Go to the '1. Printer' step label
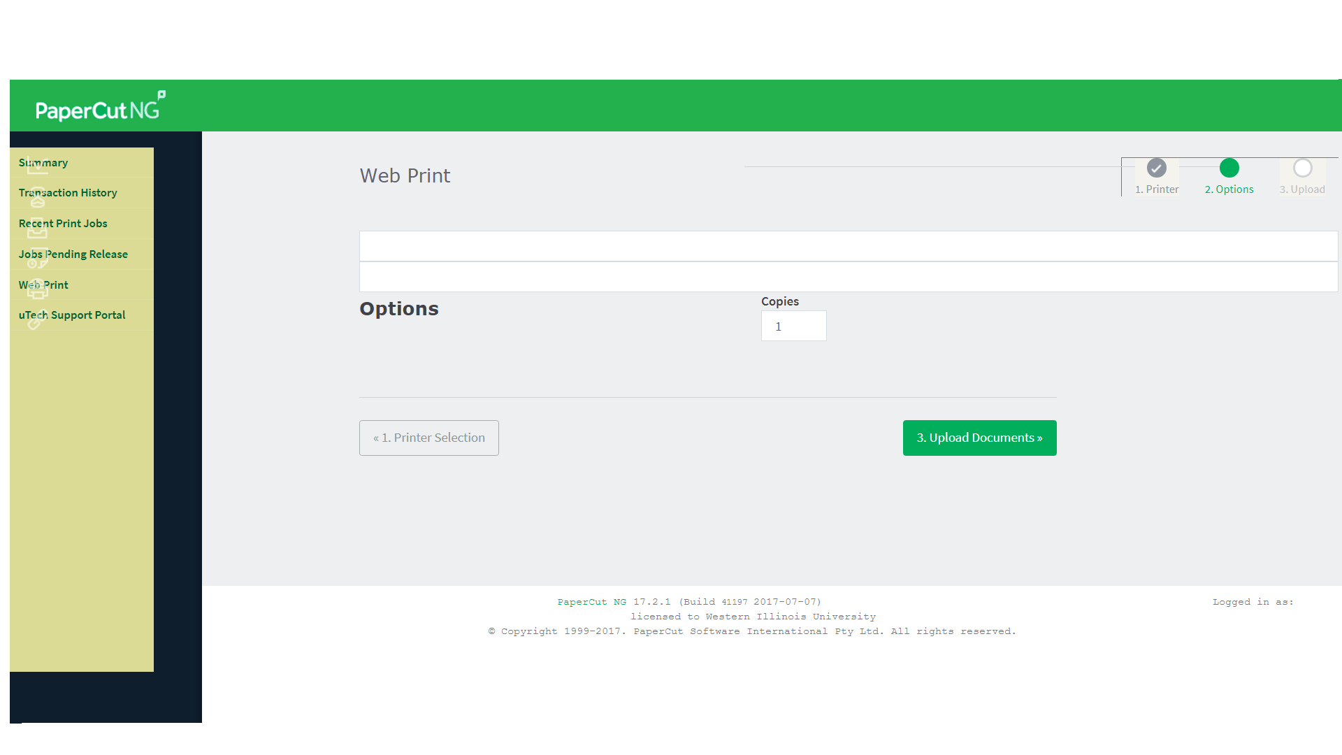This screenshot has height=755, width=1342. [x=1157, y=189]
